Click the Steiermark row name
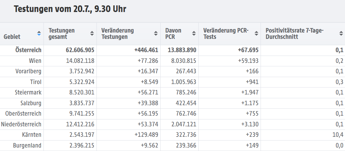This screenshot has width=345, height=151. pyautogui.click(x=28, y=93)
